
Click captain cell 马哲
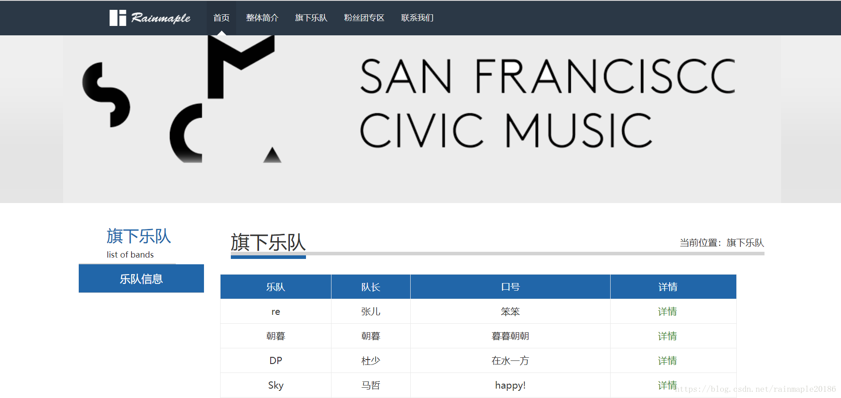pyautogui.click(x=371, y=385)
